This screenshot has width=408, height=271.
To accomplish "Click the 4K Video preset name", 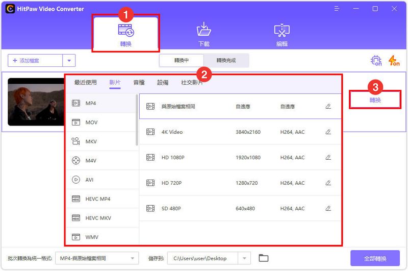I will point(172,132).
